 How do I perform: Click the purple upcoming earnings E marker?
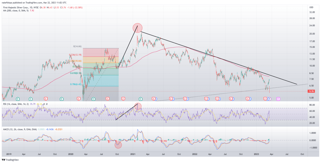pos(278,99)
